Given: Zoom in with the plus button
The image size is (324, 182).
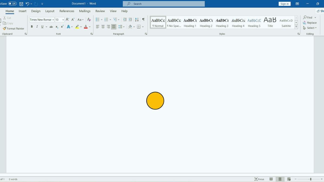Looking at the screenshot, I should click(x=322, y=179).
